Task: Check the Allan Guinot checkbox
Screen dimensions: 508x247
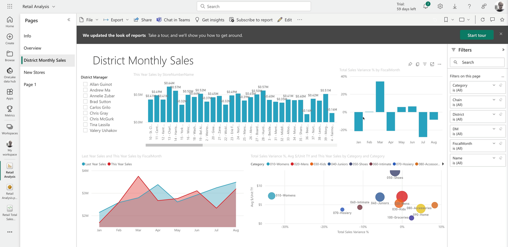Action: 85,84
